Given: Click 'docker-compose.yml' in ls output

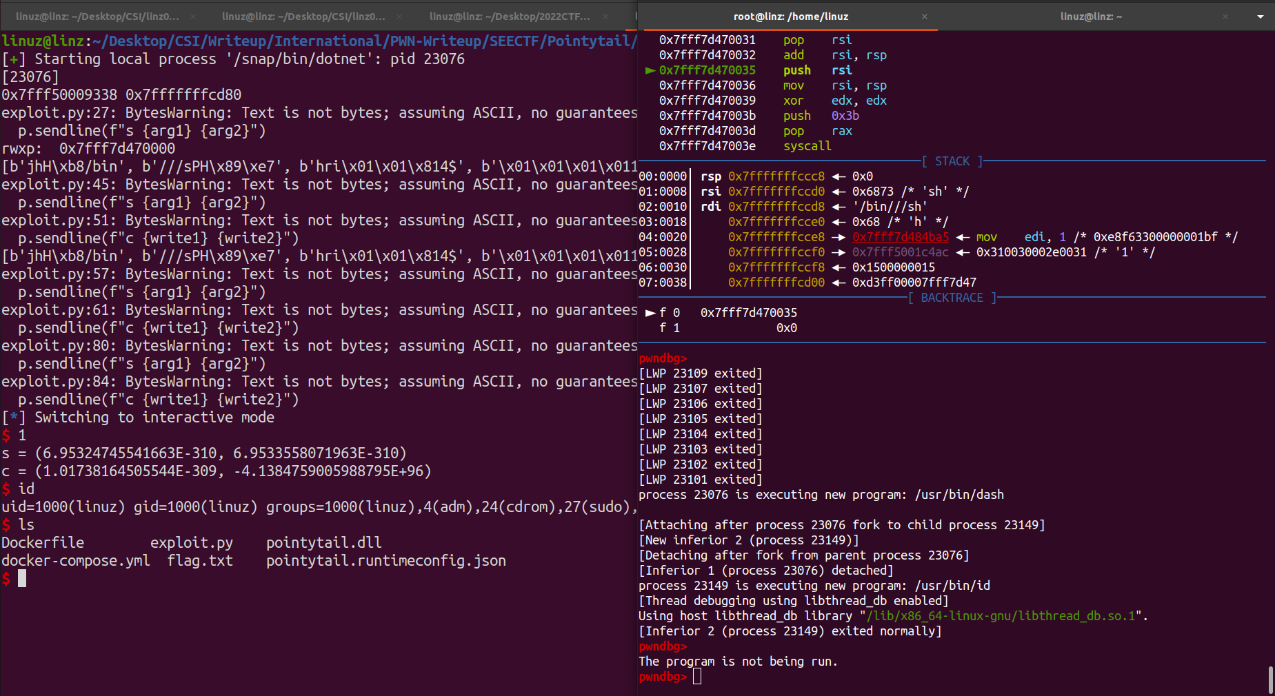Looking at the screenshot, I should (76, 561).
